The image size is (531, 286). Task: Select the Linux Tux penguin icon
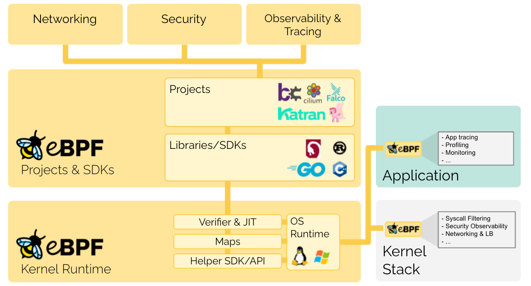[x=300, y=256]
